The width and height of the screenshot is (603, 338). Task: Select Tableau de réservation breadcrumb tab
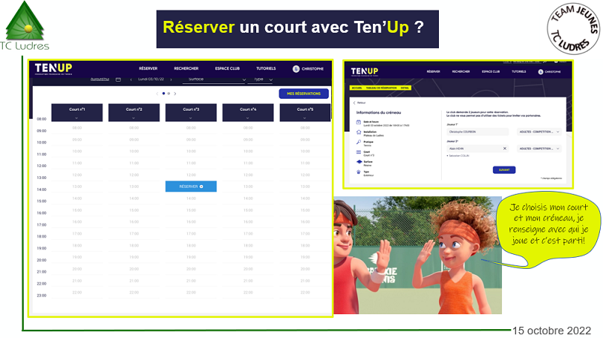381,88
